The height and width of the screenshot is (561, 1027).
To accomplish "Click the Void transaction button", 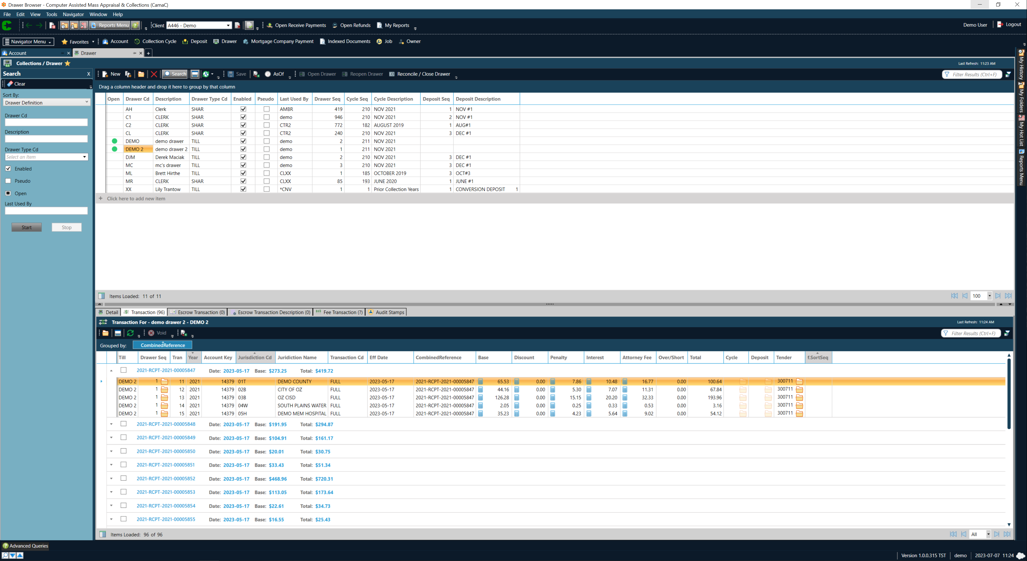I will 157,333.
